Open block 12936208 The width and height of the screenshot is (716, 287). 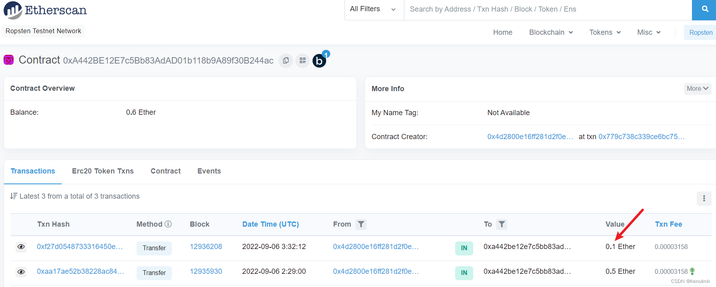coord(206,247)
